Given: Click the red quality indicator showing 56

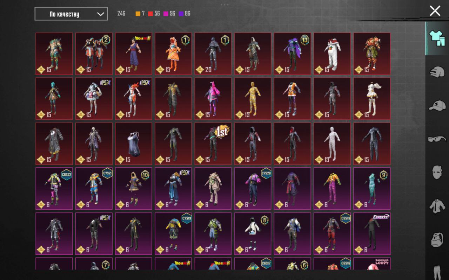Looking at the screenshot, I should pyautogui.click(x=154, y=14).
